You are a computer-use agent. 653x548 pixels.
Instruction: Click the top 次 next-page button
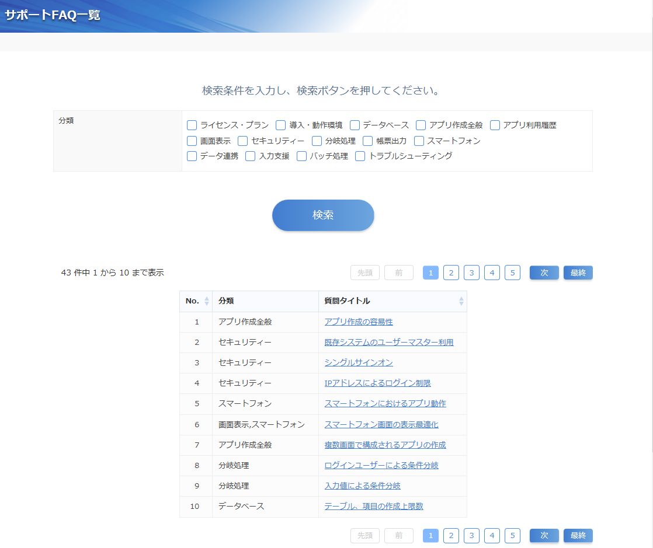click(x=544, y=273)
